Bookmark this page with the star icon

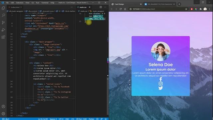pyautogui.click(x=186, y=9)
